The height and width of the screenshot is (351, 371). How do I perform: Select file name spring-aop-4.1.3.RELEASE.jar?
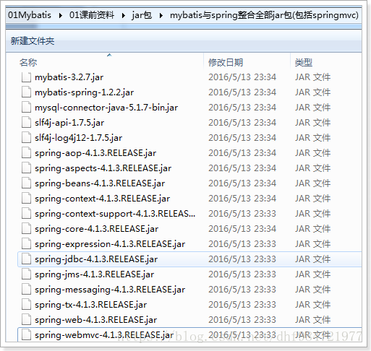pyautogui.click(x=95, y=153)
